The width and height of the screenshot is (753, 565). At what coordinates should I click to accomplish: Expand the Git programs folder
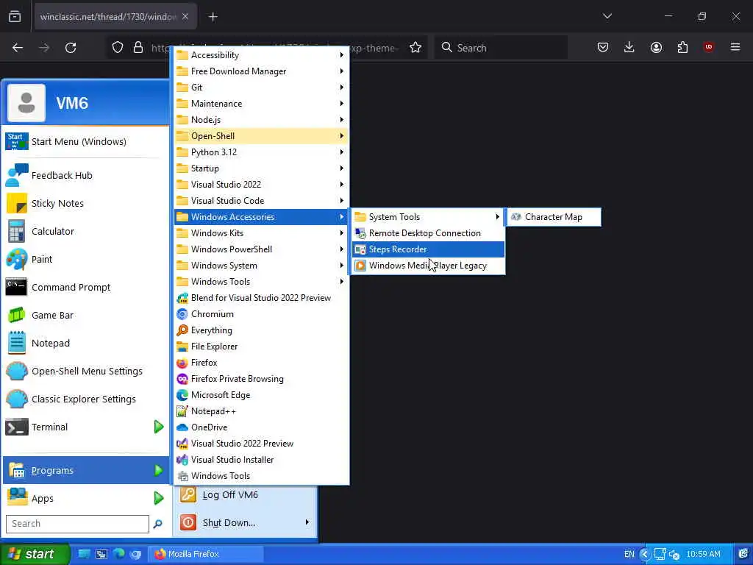(x=261, y=88)
